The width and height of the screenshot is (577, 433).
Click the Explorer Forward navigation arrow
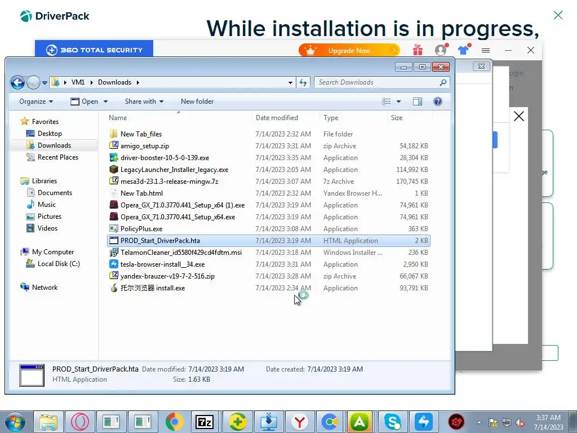pos(33,82)
